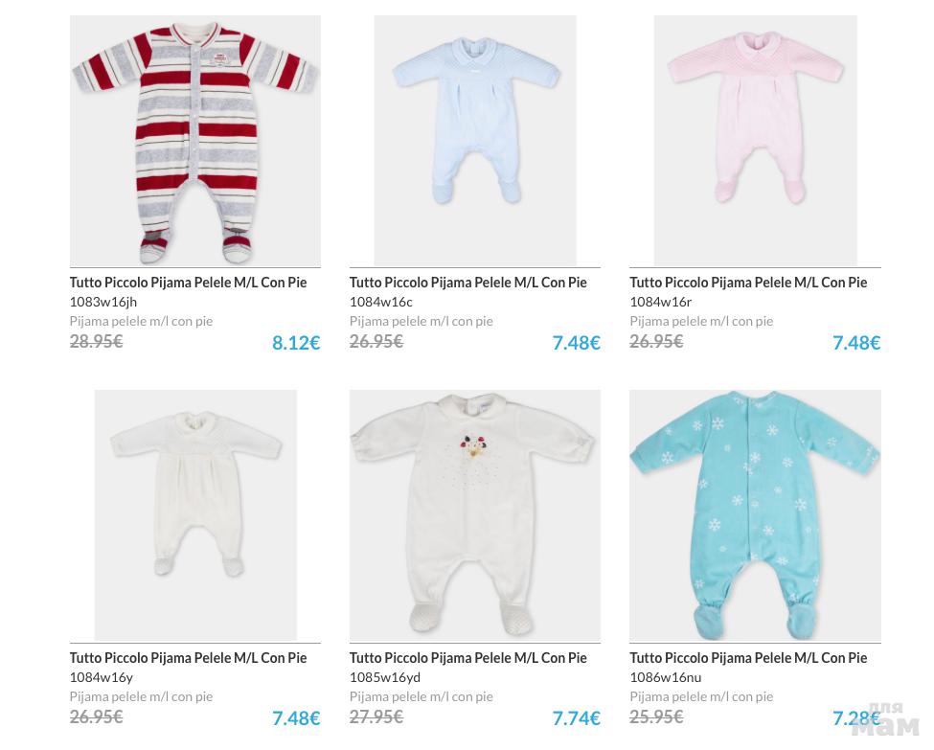Click the 7.74€ discounted price

pos(576,718)
